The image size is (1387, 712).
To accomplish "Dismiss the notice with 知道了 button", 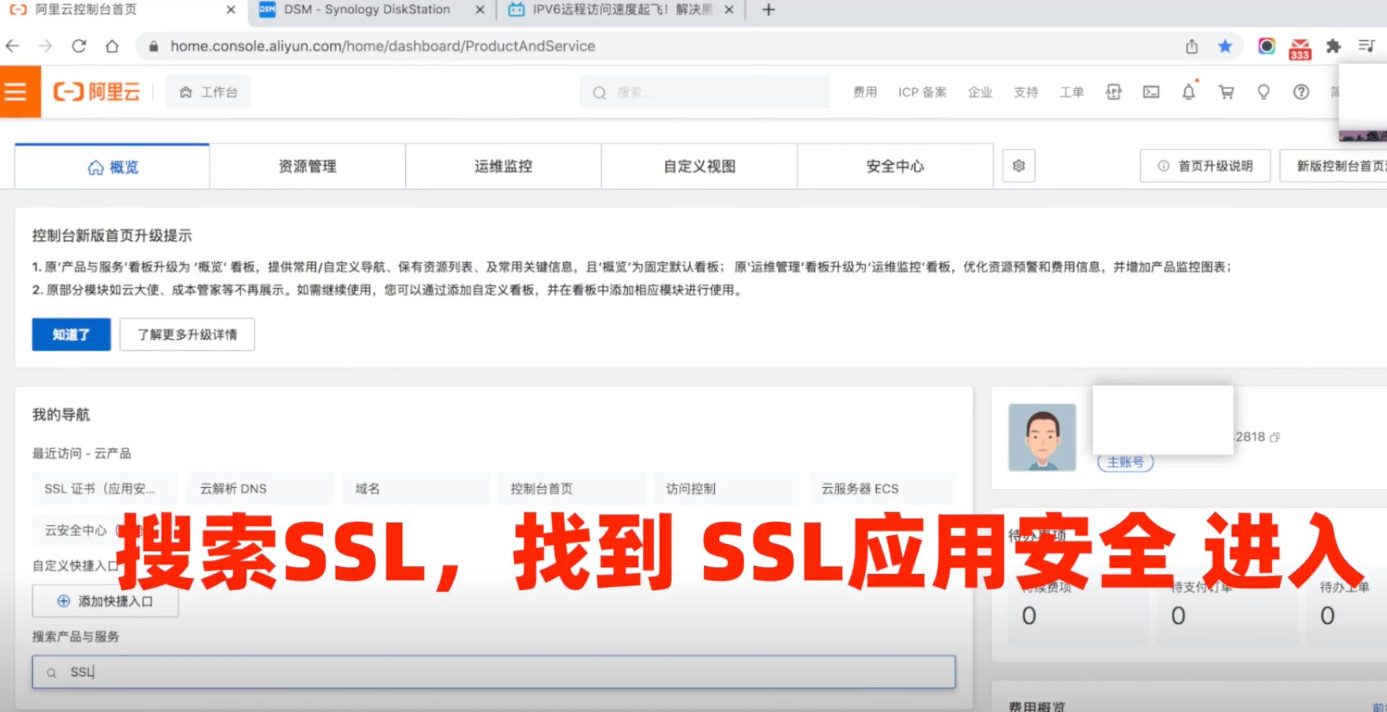I will tap(71, 334).
